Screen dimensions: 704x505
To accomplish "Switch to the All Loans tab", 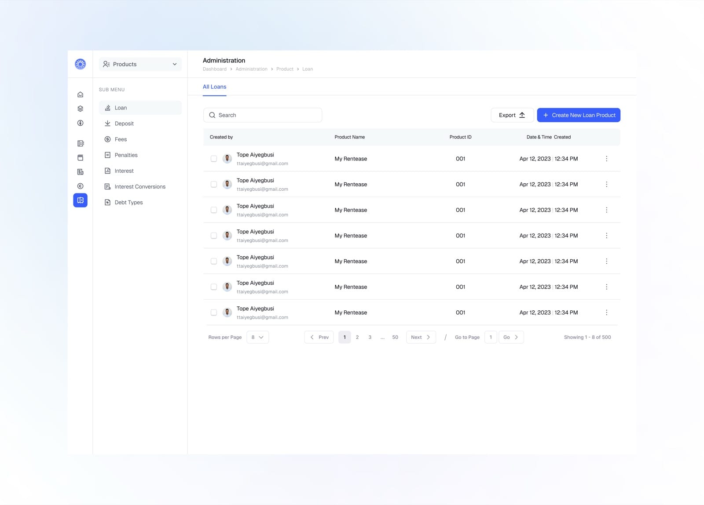I will pos(214,87).
